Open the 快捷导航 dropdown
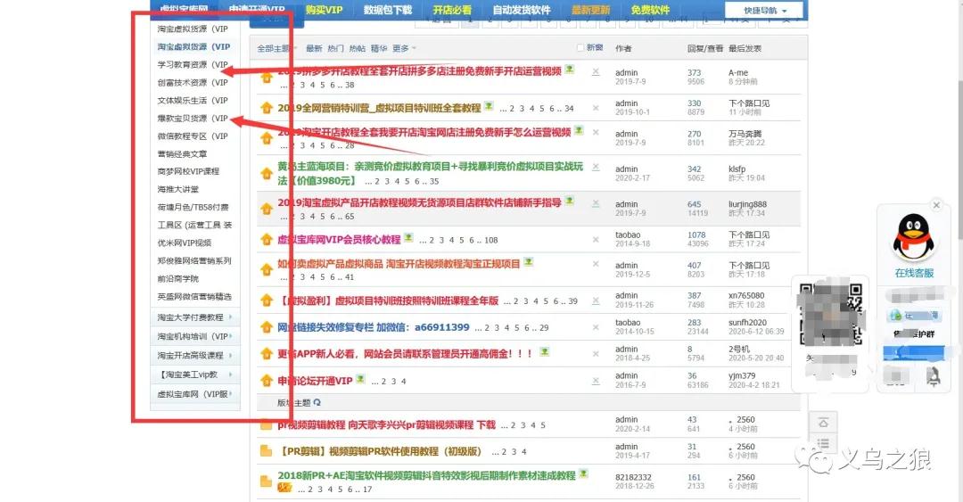Image resolution: width=963 pixels, height=502 pixels. tap(762, 11)
